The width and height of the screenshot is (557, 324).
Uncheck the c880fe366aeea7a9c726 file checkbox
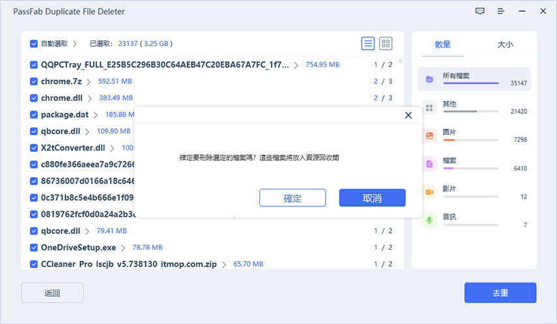click(x=34, y=165)
